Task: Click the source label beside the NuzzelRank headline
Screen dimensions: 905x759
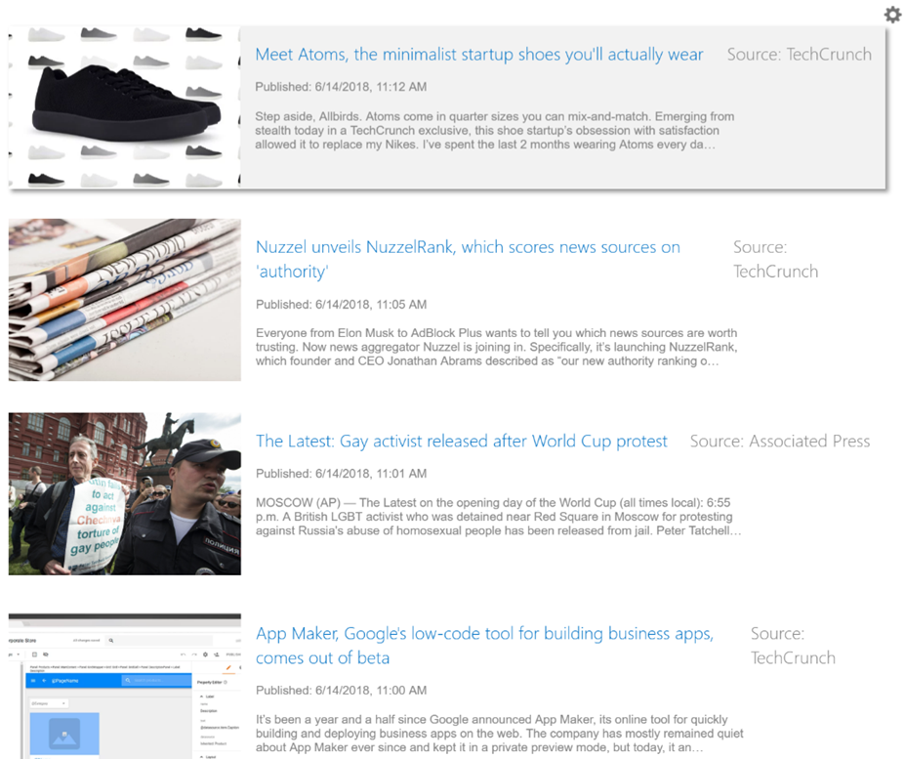Action: 775,260
